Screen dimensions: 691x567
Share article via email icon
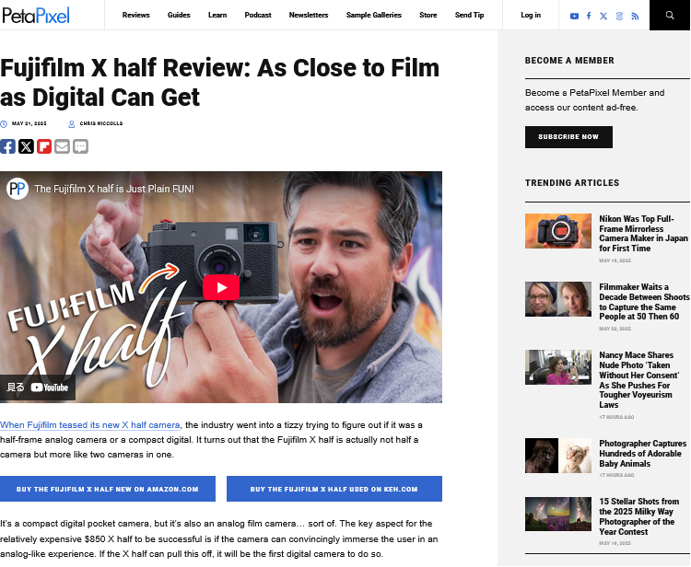pos(62,146)
